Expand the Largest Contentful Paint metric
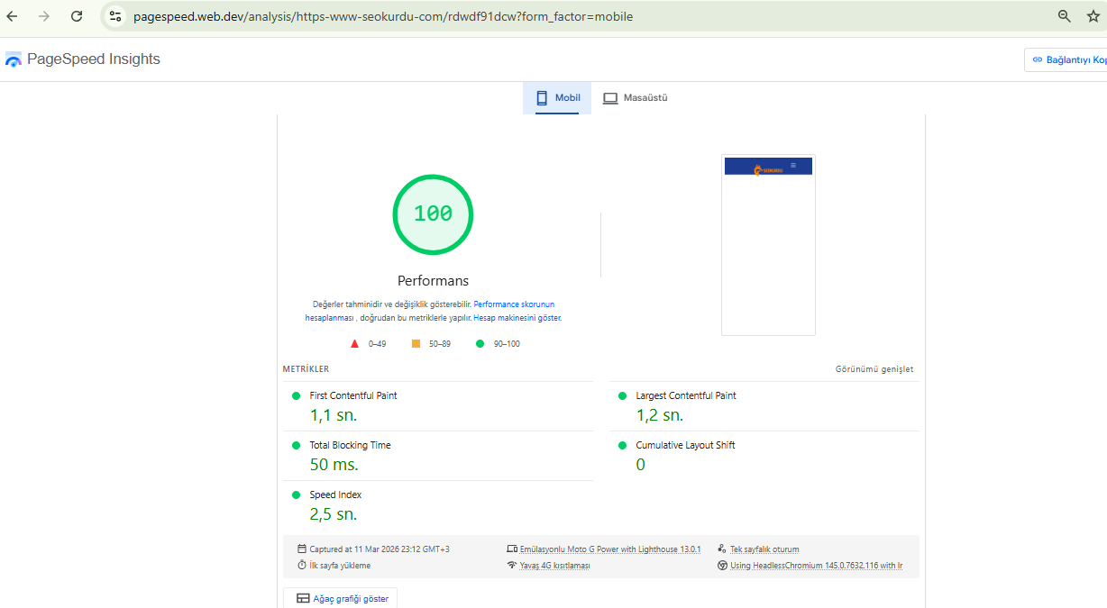Viewport: 1107px width, 608px height. 685,395
